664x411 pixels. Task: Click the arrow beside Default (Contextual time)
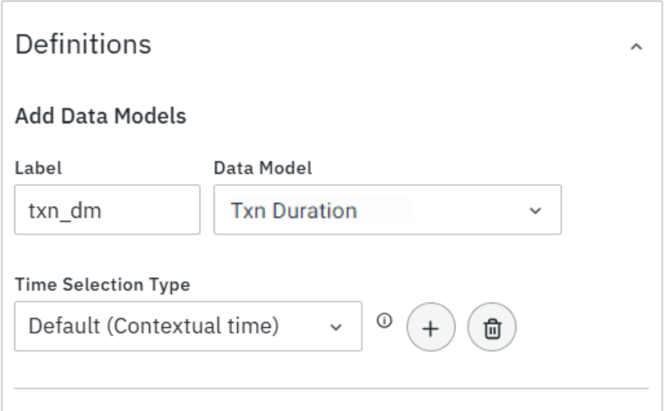(x=337, y=327)
